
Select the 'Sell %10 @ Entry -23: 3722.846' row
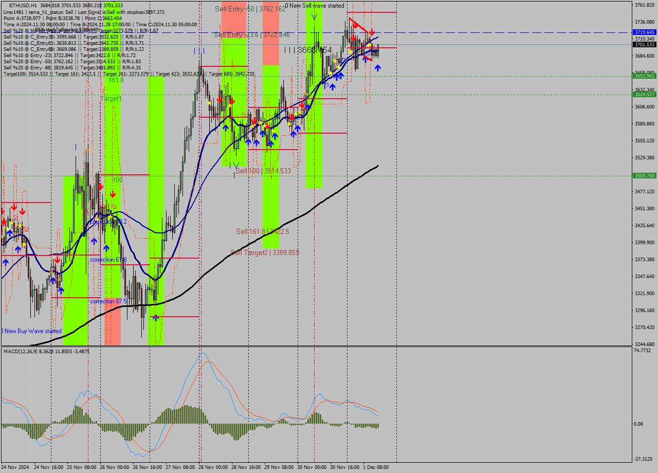coord(69,55)
